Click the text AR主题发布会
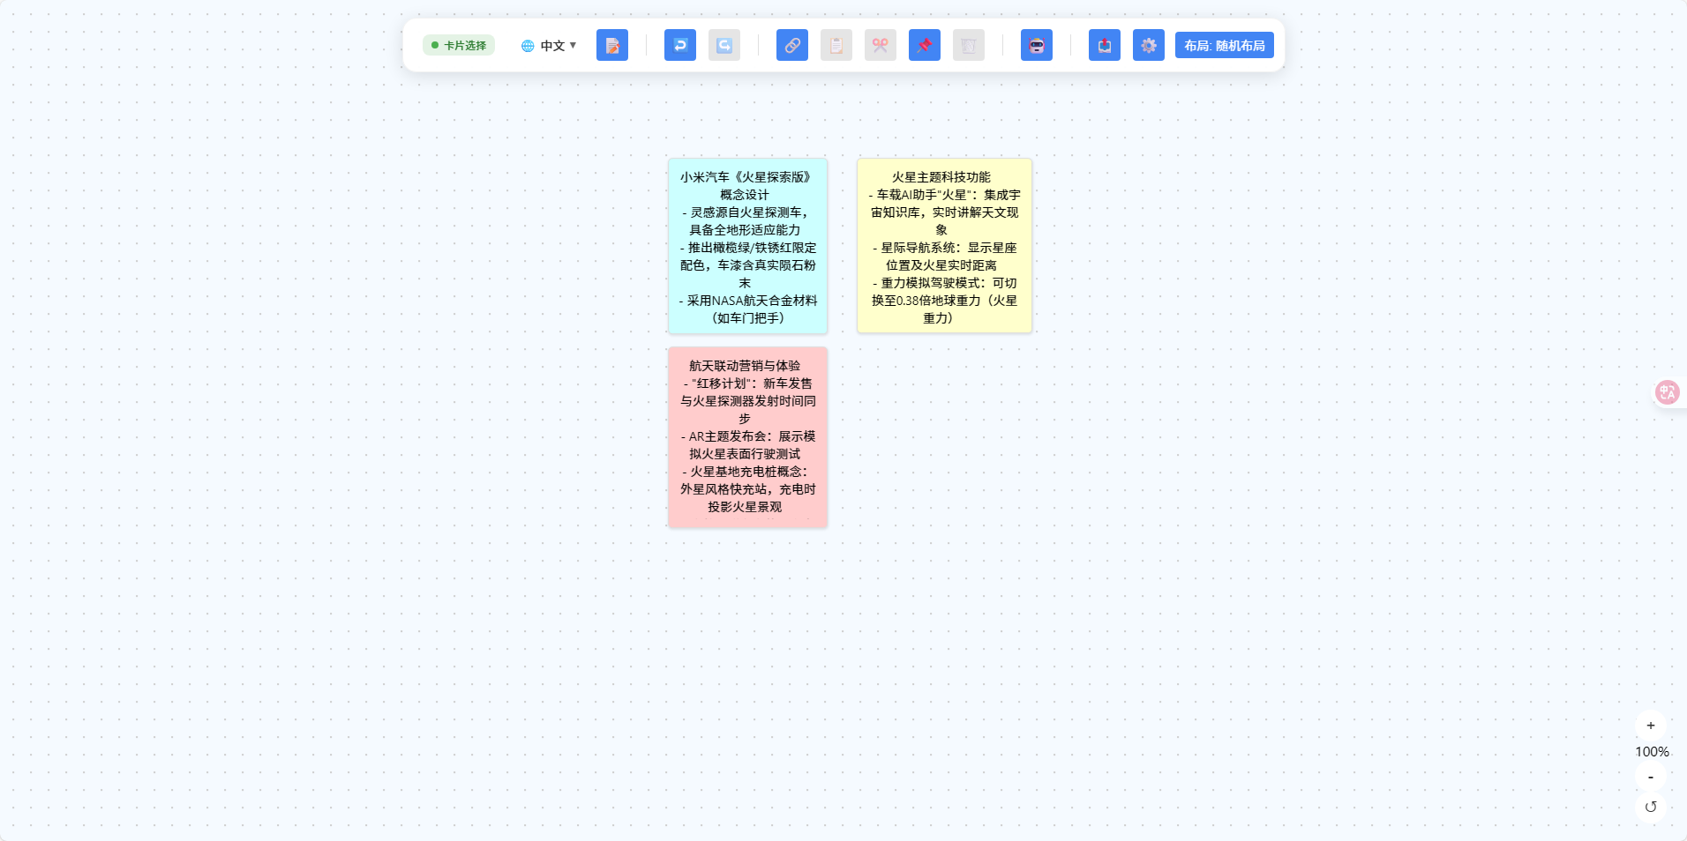The width and height of the screenshot is (1687, 841). (729, 436)
